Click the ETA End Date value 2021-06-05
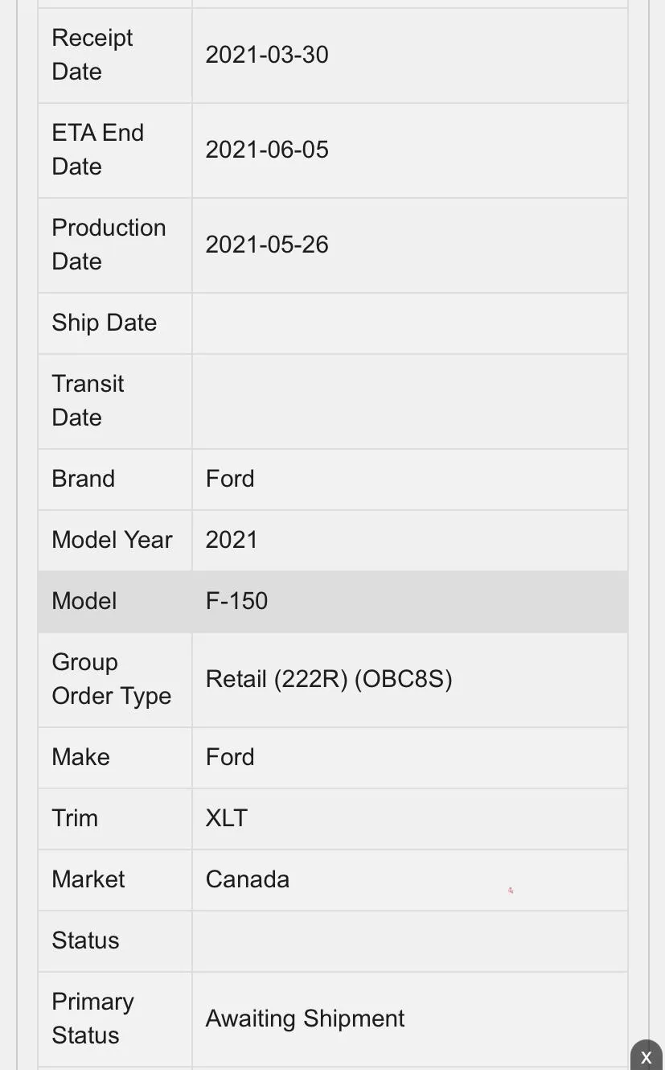The height and width of the screenshot is (1070, 665). (267, 150)
